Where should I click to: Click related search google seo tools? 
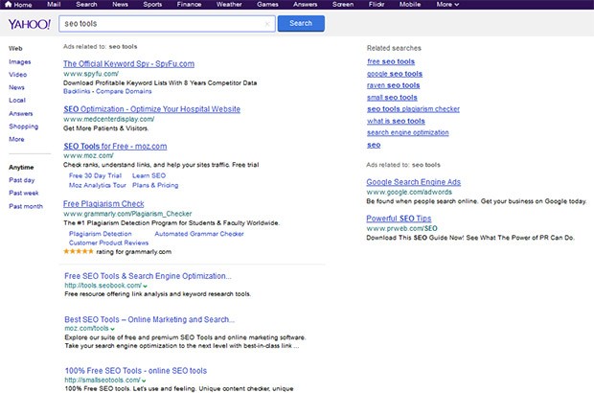coord(395,74)
